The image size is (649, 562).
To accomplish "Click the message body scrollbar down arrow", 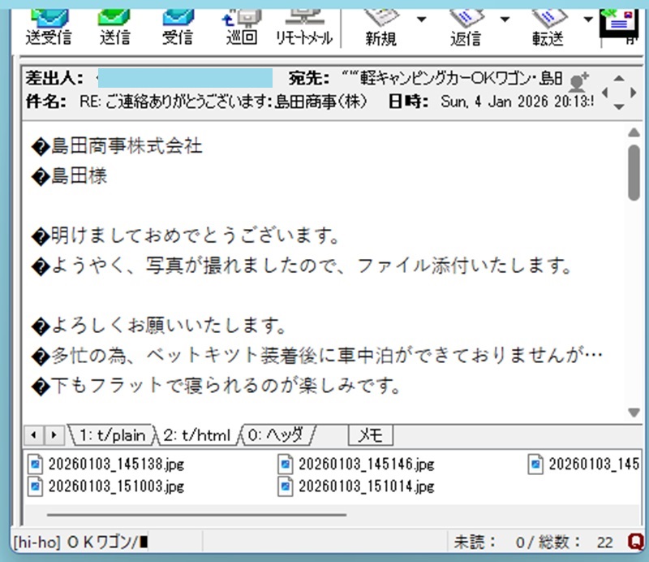I will 634,413.
